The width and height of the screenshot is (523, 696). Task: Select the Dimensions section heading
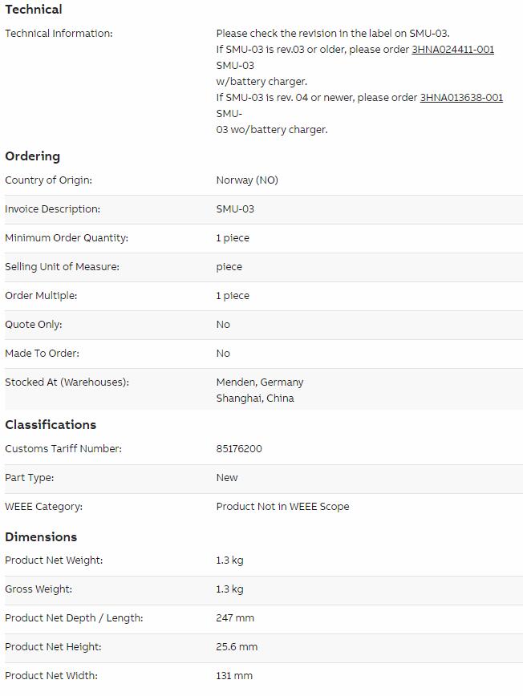[41, 537]
